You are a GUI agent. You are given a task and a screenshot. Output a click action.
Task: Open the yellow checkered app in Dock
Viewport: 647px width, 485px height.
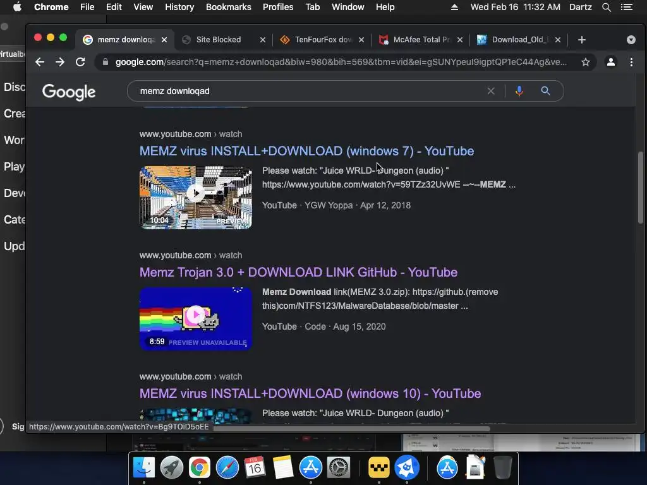[x=379, y=468]
